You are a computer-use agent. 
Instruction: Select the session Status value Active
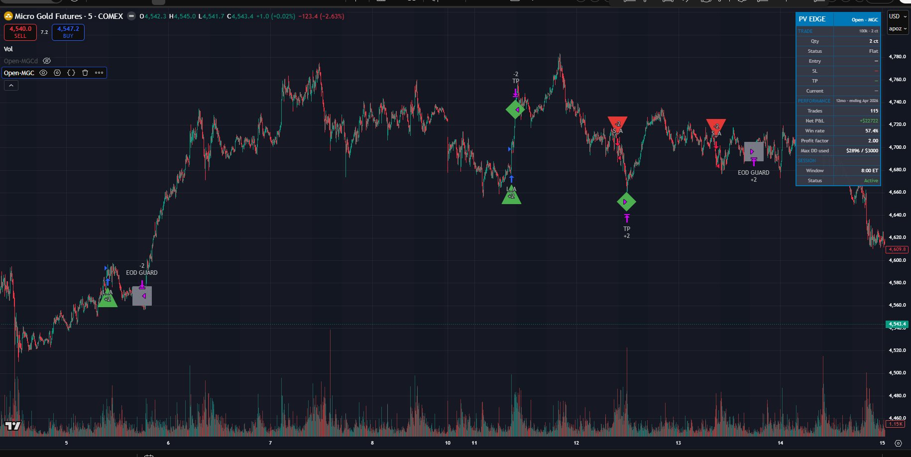[x=871, y=181]
